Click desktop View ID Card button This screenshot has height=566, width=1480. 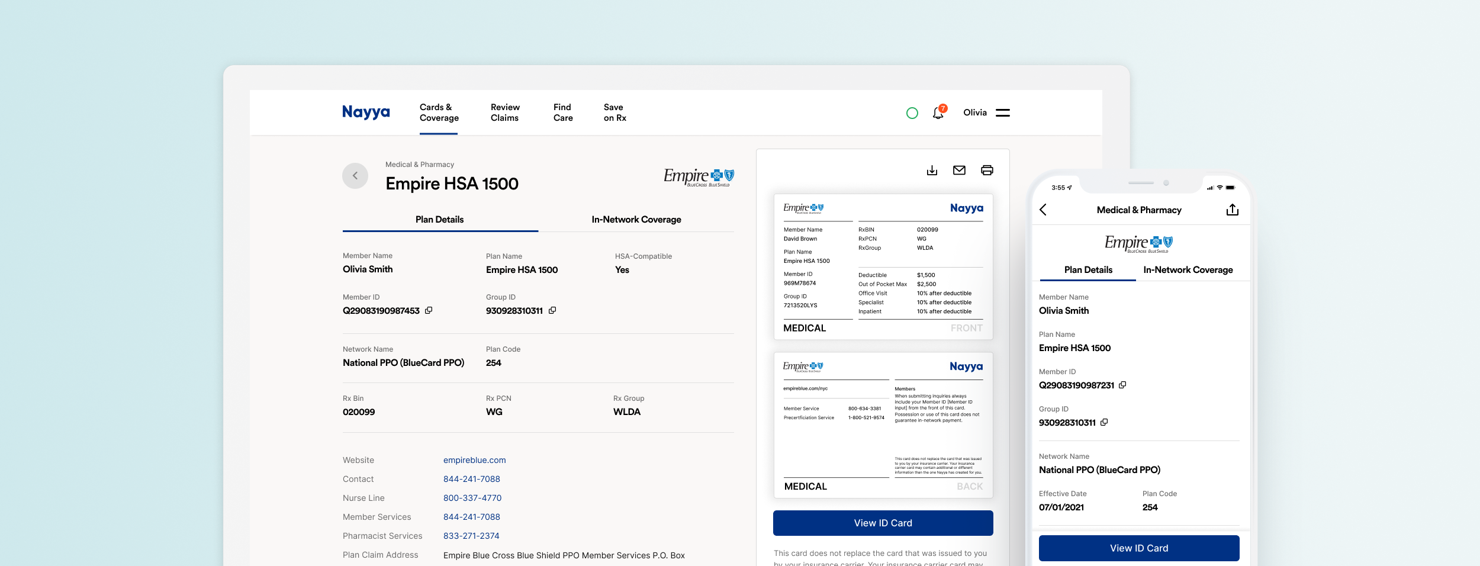click(883, 523)
